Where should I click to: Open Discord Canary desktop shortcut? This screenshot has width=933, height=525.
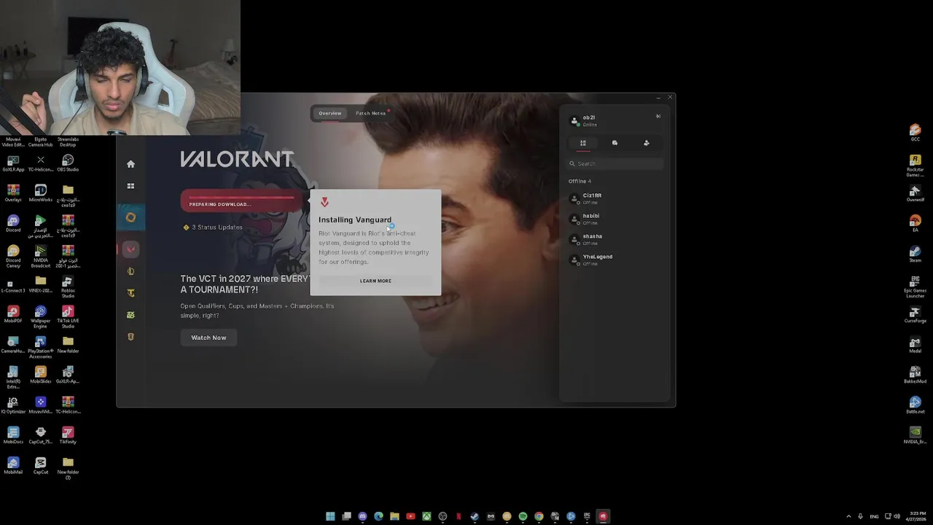pos(13,256)
